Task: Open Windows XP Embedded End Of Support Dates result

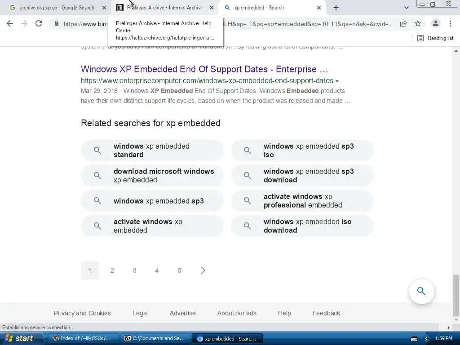Action: point(204,69)
